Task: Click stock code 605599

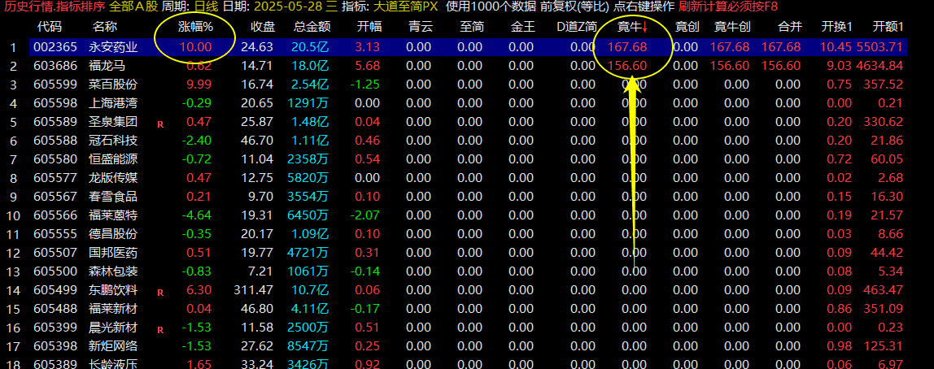Action: click(55, 85)
